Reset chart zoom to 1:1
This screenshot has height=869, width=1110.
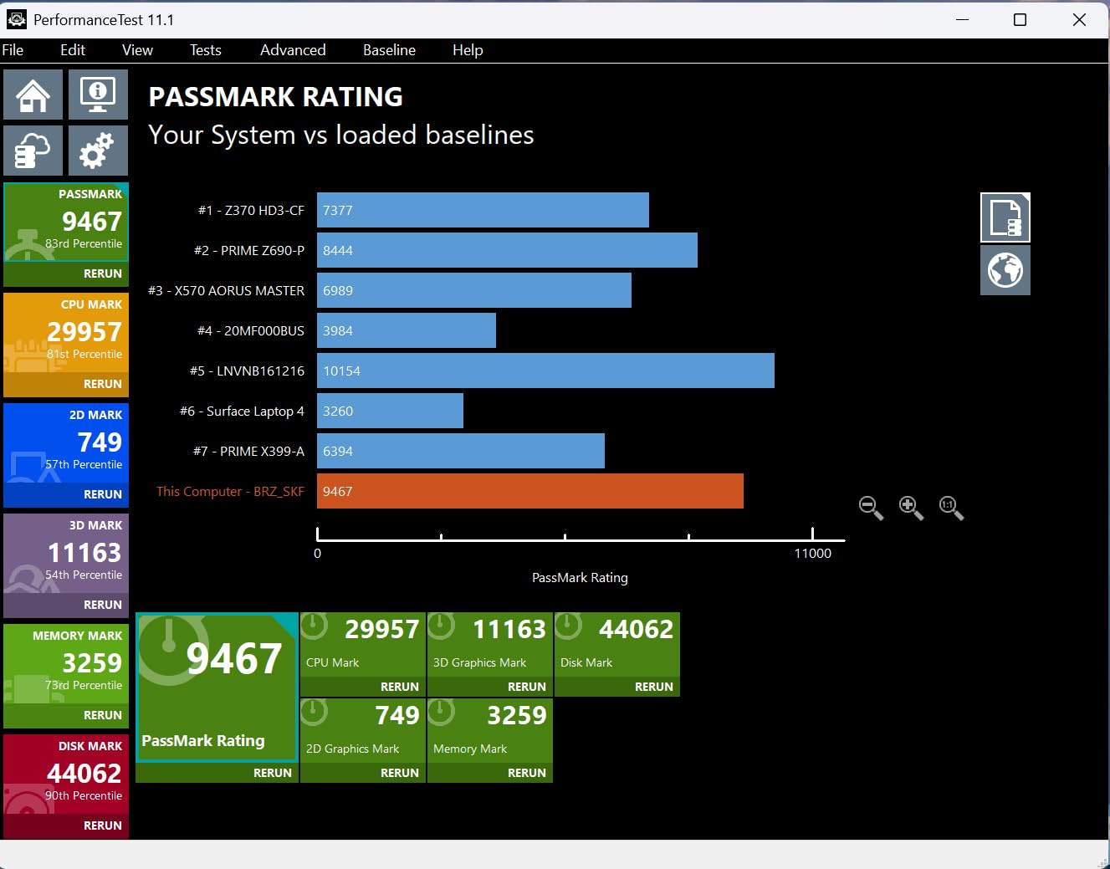coord(950,507)
